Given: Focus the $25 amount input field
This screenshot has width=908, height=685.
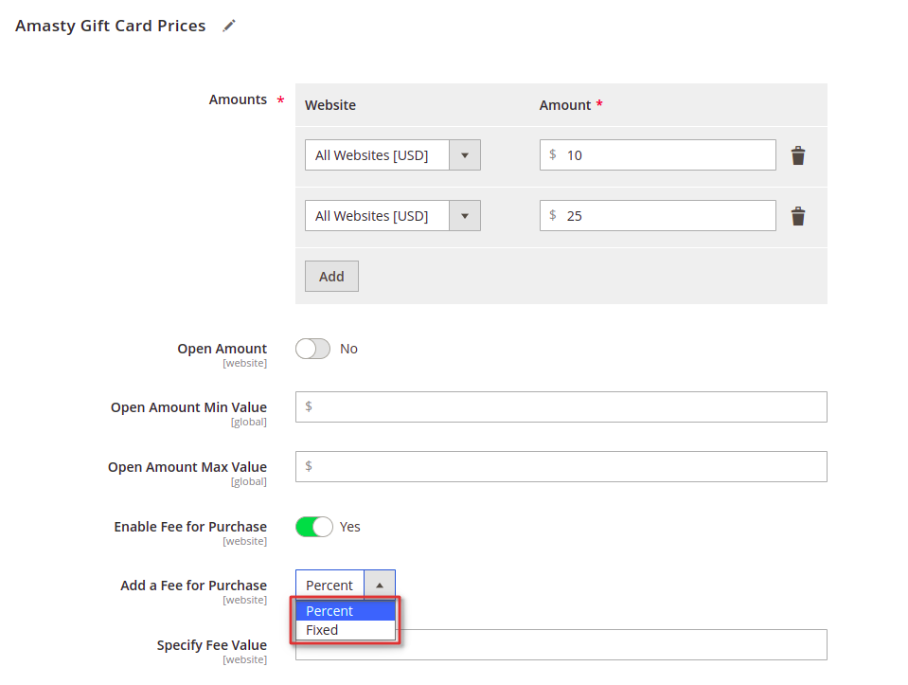Looking at the screenshot, I should click(x=658, y=216).
